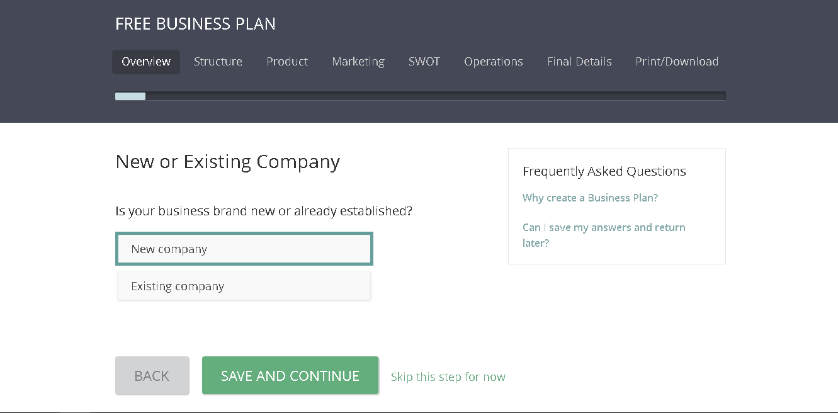Click the question about brand new business
838x413 pixels.
click(x=263, y=210)
